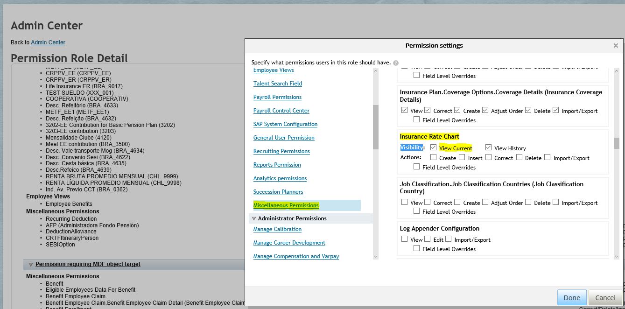
Task: Check Import/Export for Log Appender Configuration
Action: coord(448,239)
